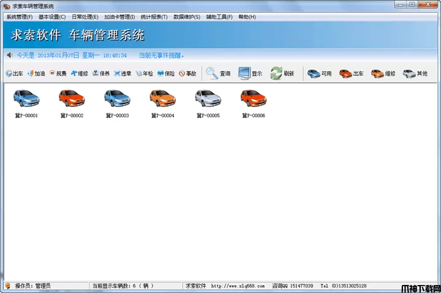Click the 出车 dispatch icon at toolbar start
The width and height of the screenshot is (441, 293).
[x=14, y=74]
